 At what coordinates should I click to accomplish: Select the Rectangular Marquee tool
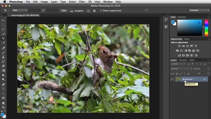coord(3,25)
